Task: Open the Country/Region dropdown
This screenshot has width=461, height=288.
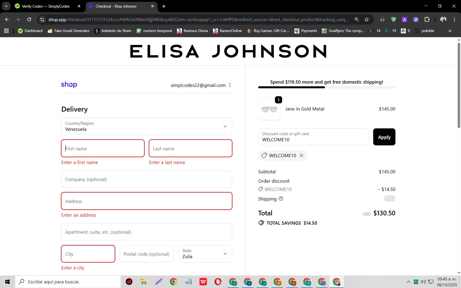Action: [147, 126]
